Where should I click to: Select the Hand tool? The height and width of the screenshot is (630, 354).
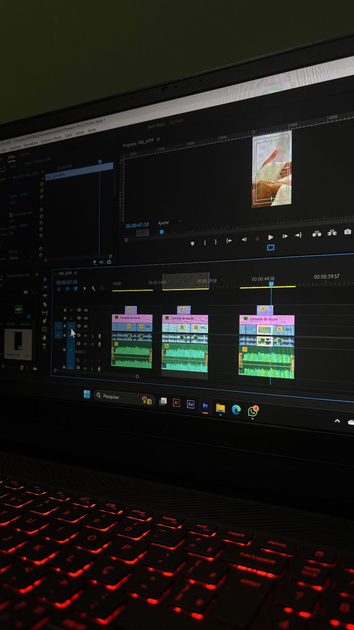pos(44,338)
